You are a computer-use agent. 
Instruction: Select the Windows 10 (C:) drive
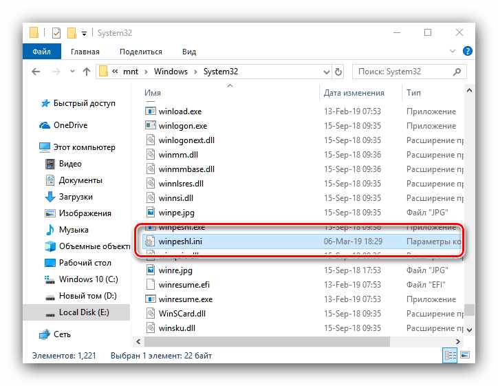tap(81, 279)
